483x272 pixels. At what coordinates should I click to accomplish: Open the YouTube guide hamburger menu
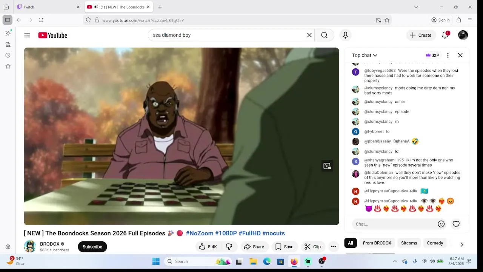pos(27,35)
